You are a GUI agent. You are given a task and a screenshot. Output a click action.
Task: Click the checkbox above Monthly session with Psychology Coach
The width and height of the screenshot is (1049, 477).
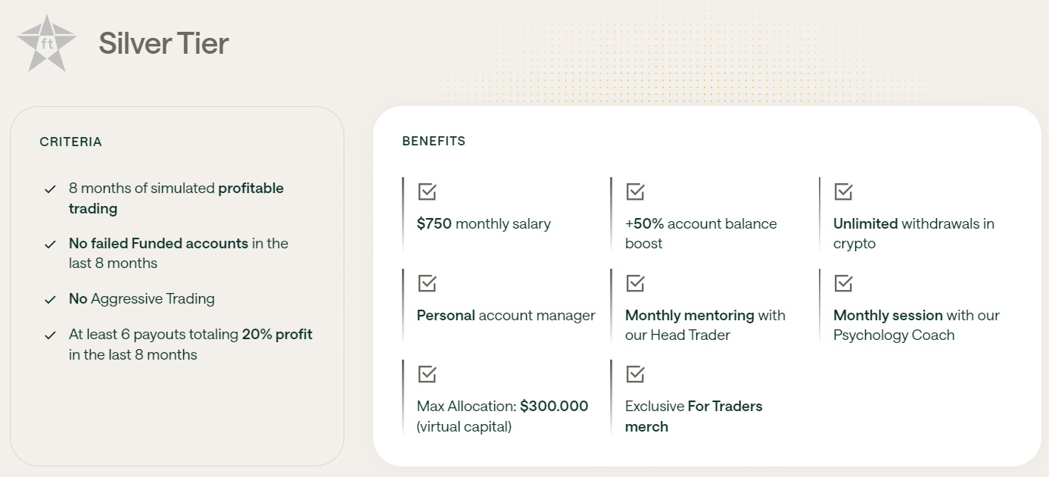coord(843,283)
